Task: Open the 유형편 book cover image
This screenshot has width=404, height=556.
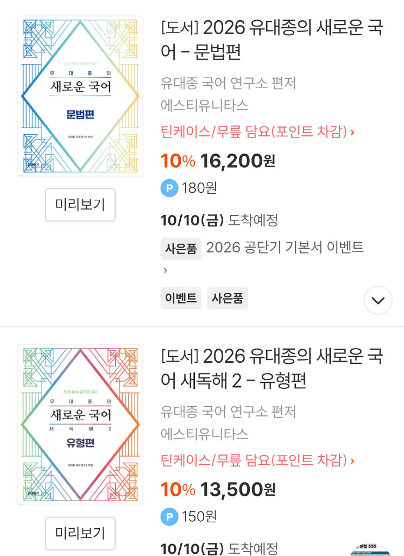Action: pyautogui.click(x=80, y=425)
